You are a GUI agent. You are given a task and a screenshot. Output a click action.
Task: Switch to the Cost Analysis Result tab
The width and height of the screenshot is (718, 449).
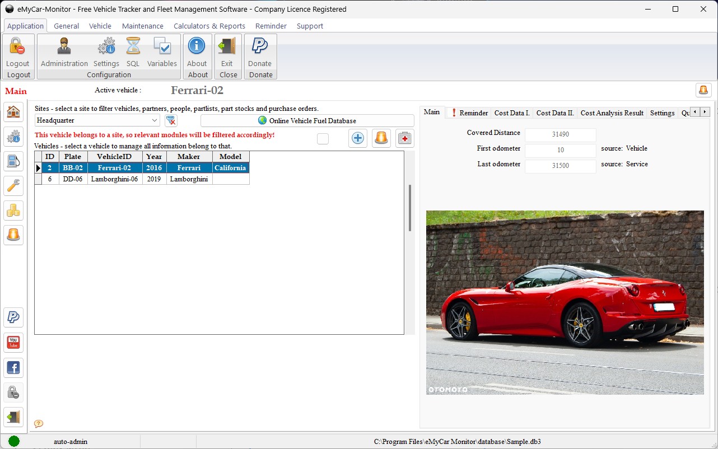pyautogui.click(x=612, y=113)
